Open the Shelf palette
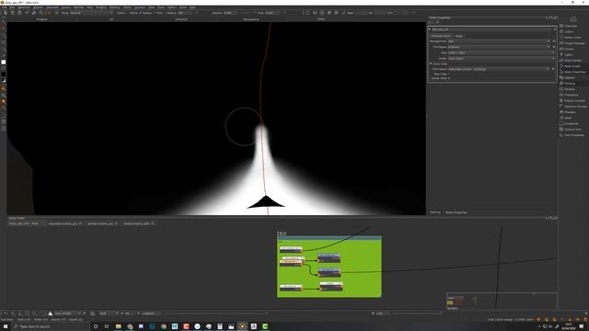Screen dimensions: 589x331 tap(568, 118)
